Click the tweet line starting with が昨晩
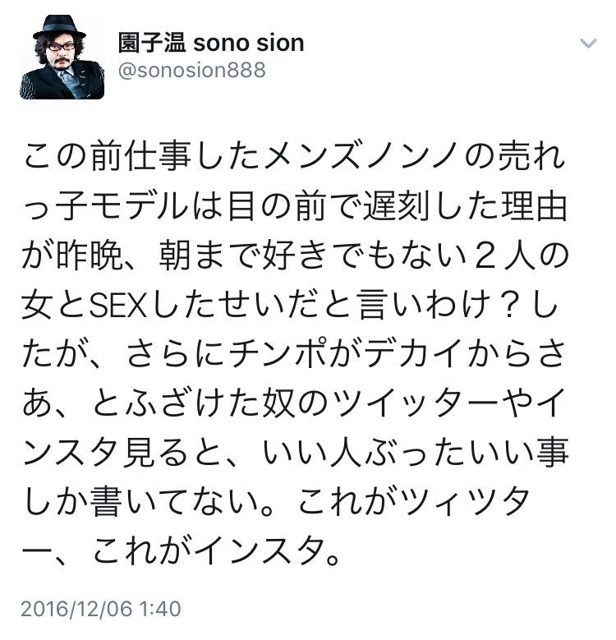Screen dimensions: 616x640 tap(295, 256)
